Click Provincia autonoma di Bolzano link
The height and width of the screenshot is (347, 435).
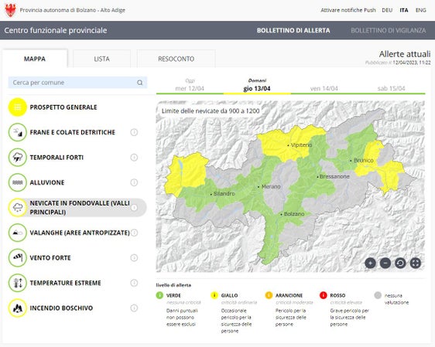73,10
